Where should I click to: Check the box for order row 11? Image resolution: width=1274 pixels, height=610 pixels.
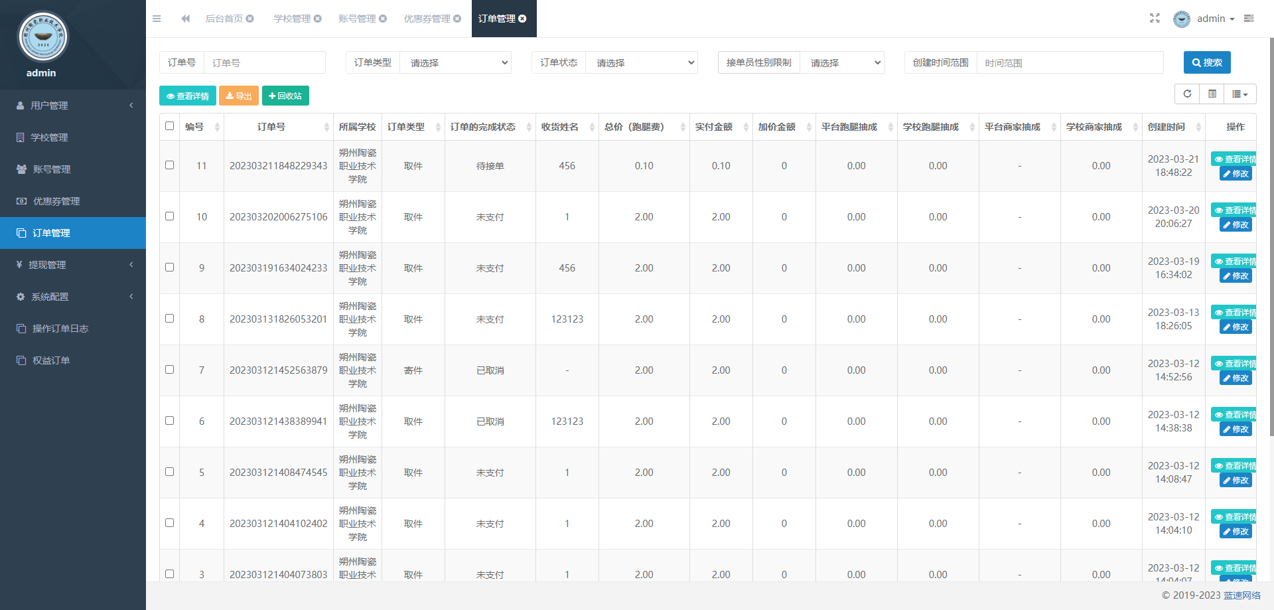click(169, 165)
